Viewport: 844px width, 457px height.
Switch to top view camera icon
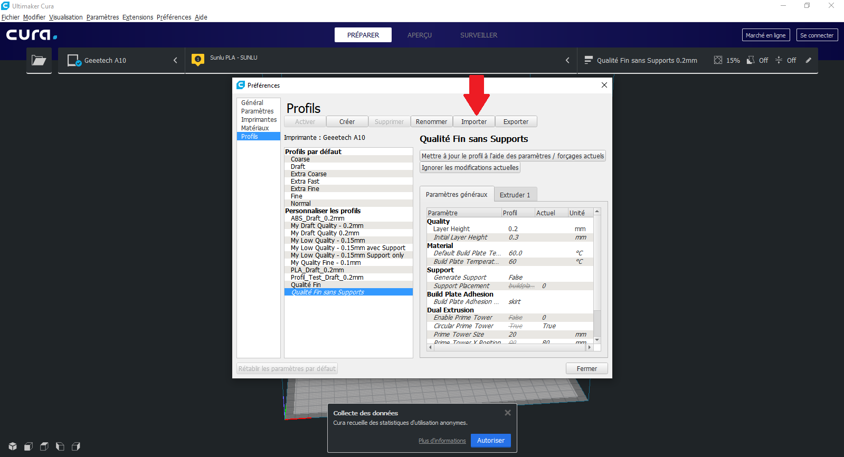(44, 446)
